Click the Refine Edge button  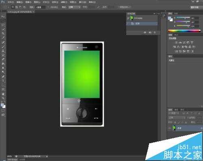click(125, 7)
